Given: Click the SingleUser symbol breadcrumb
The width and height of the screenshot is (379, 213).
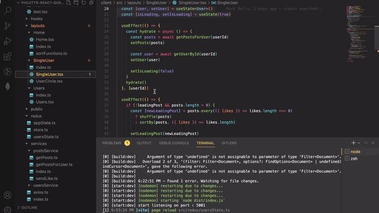Looking at the screenshot, I should pyautogui.click(x=227, y=2).
